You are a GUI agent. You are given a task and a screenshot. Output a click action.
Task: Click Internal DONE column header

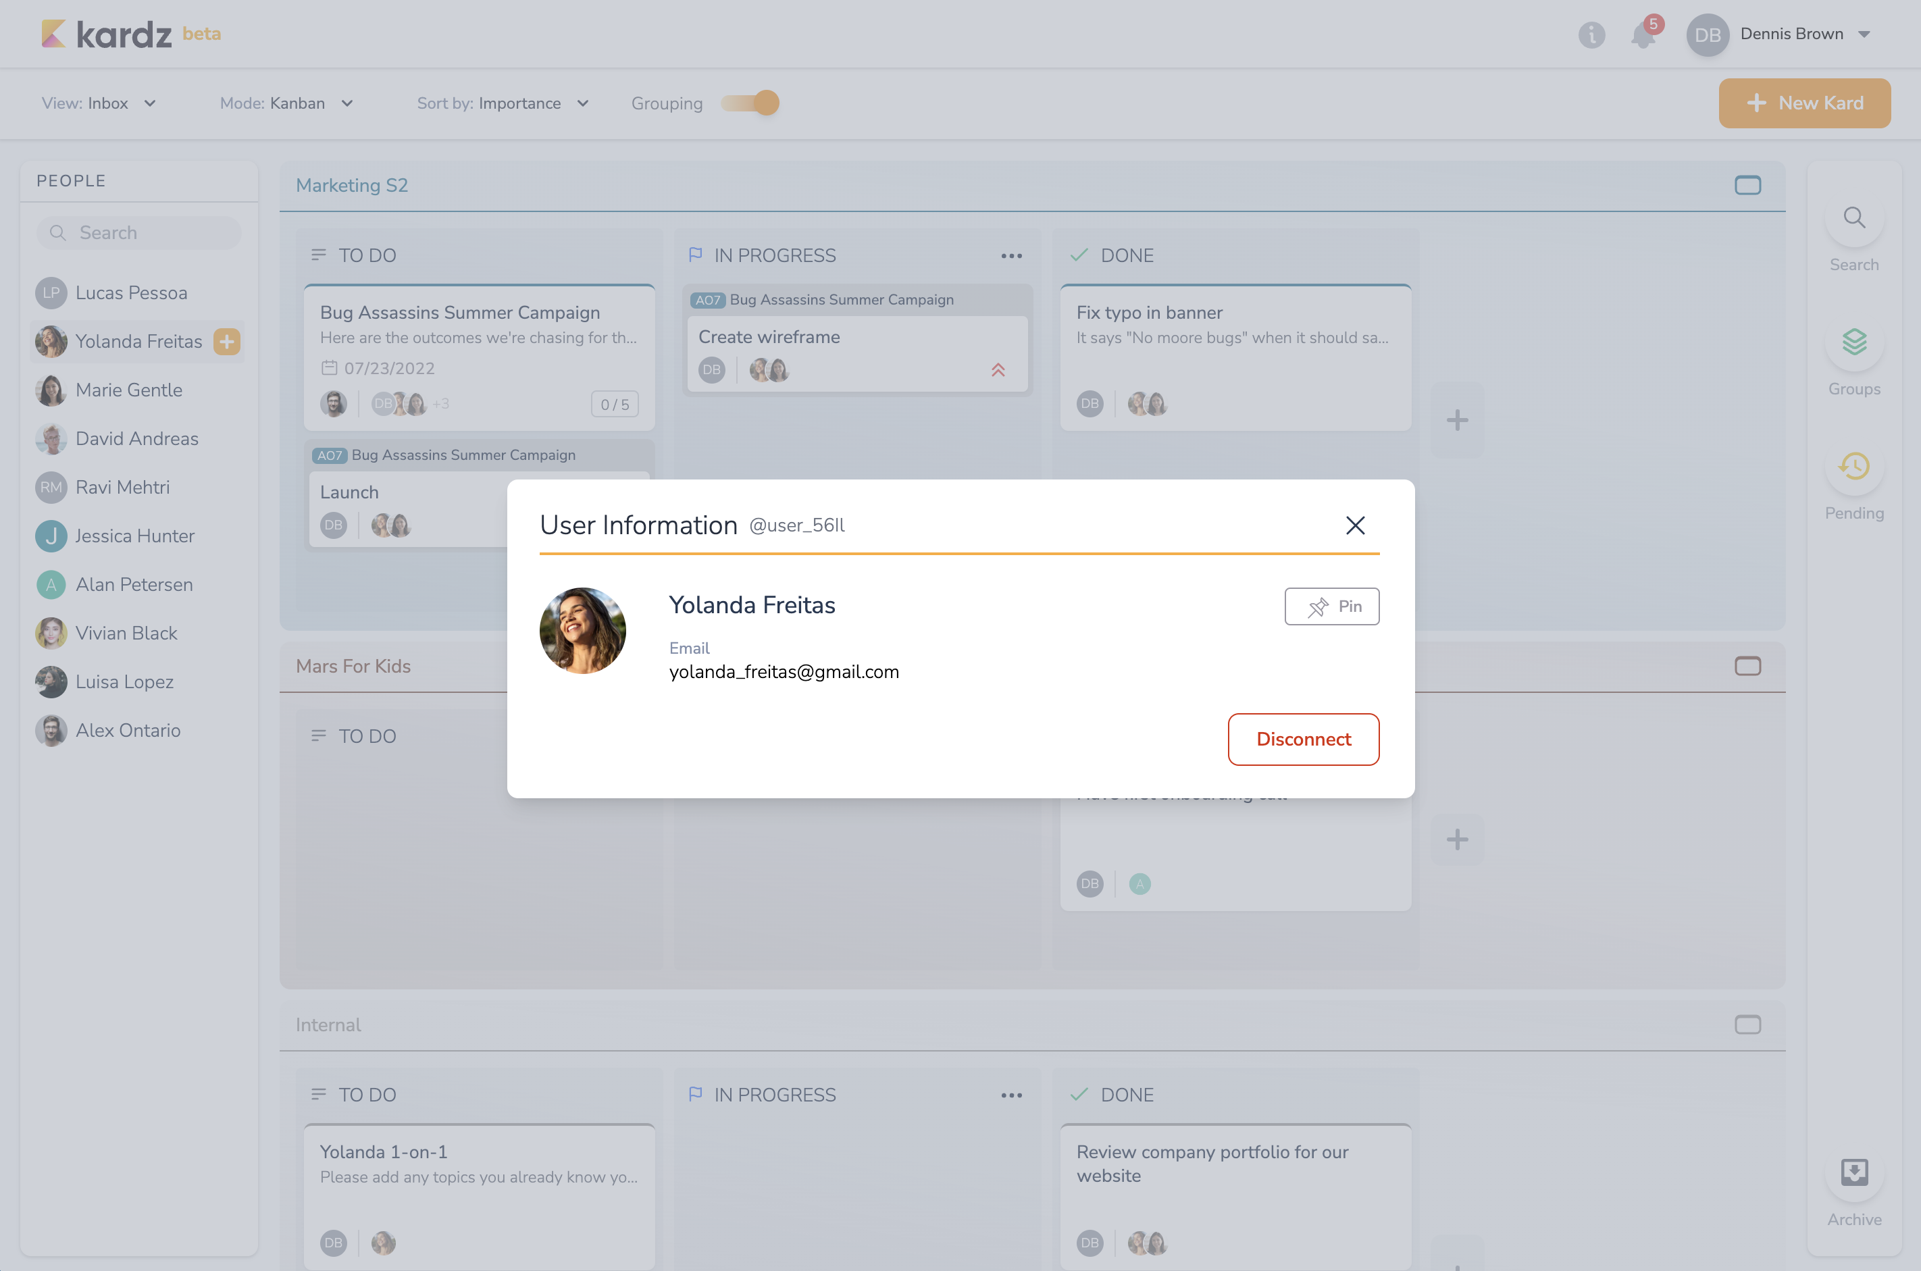coord(1112,1096)
